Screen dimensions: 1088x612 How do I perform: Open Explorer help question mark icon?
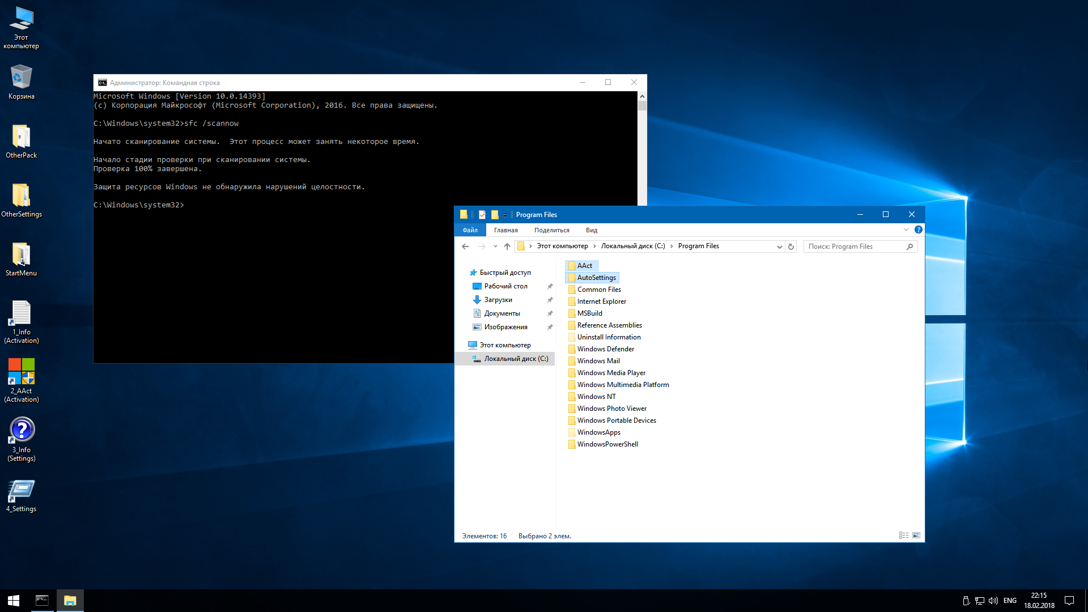918,229
